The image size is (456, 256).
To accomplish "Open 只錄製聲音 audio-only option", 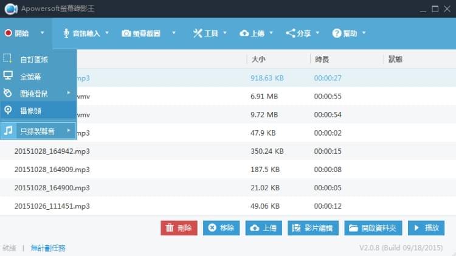I will [x=36, y=131].
